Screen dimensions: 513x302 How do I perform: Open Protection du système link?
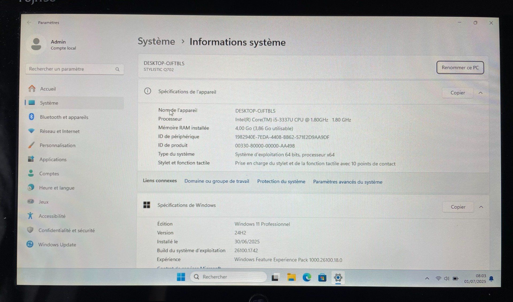point(281,182)
